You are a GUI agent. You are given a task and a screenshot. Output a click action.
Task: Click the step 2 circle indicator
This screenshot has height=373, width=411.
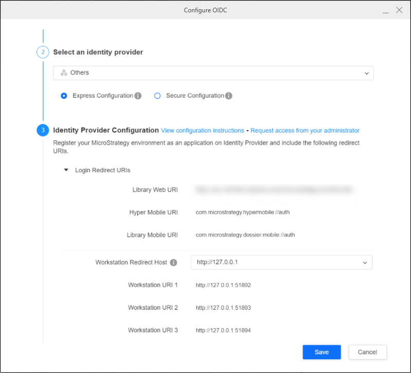43,52
